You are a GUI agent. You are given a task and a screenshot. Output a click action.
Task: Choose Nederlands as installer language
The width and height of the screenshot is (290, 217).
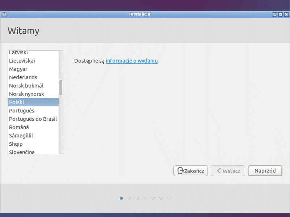click(23, 77)
